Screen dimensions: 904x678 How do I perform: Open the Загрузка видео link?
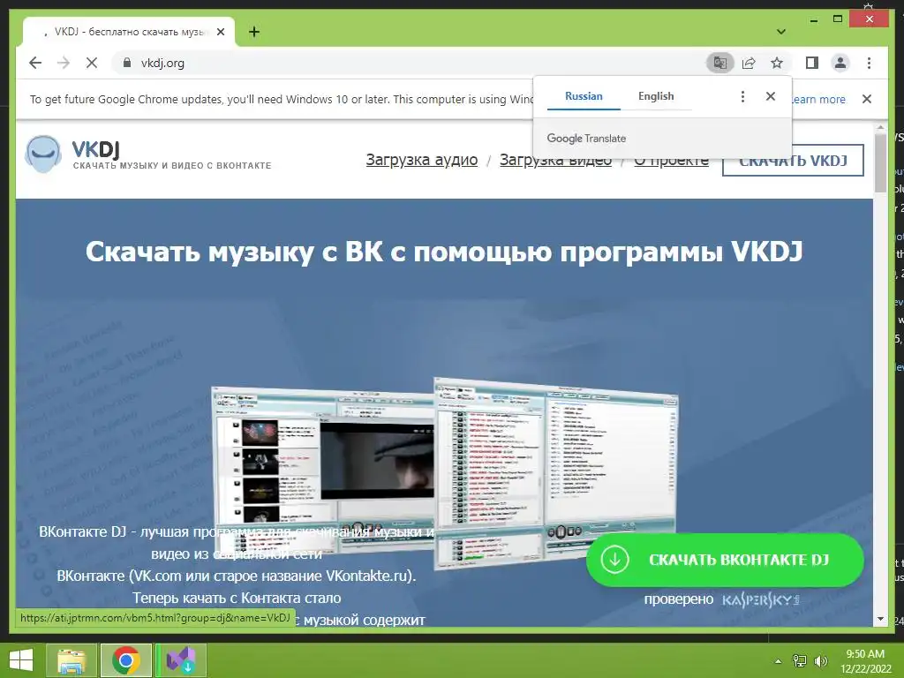(556, 160)
